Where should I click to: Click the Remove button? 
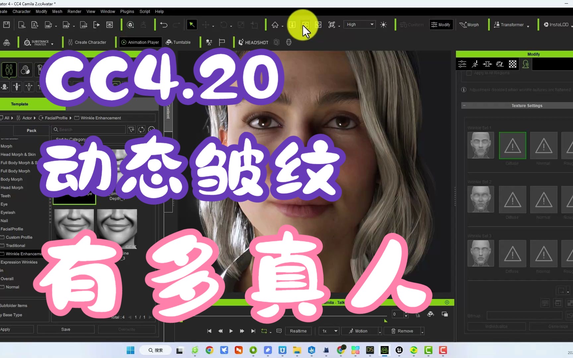[x=402, y=331]
